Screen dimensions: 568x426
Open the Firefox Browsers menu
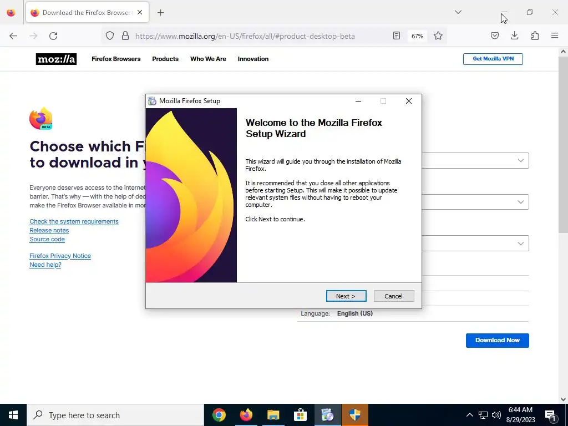coord(116,59)
